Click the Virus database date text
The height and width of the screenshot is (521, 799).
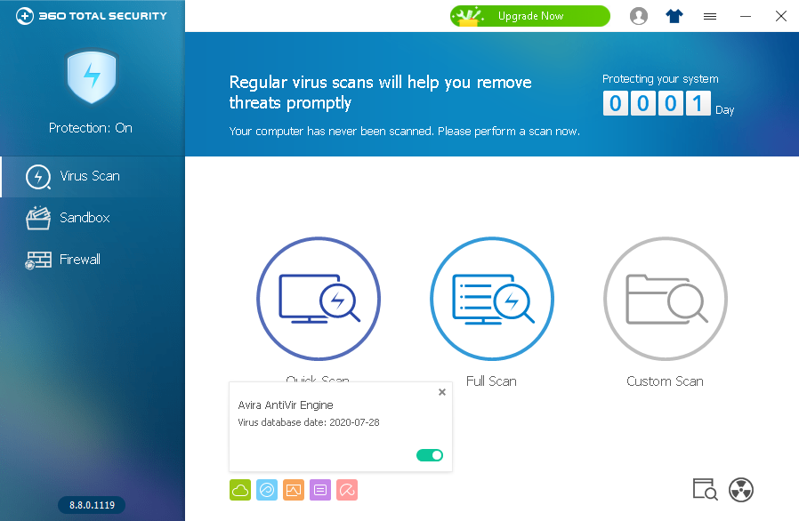pyautogui.click(x=309, y=422)
